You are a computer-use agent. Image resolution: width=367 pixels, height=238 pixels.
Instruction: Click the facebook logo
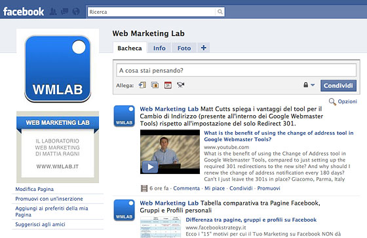(x=24, y=12)
